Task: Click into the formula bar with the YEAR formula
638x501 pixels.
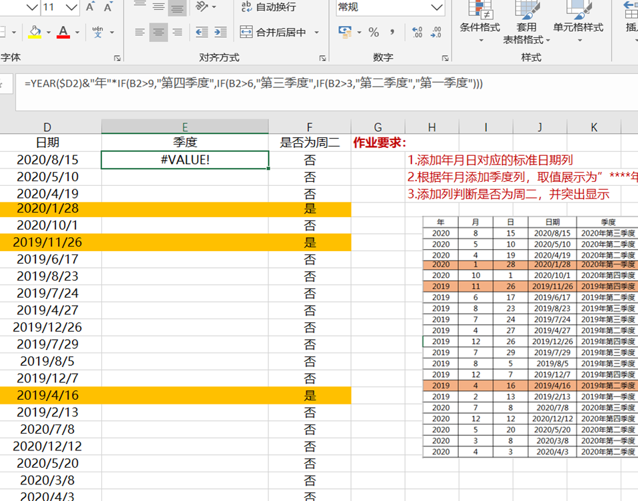Action: coord(326,92)
